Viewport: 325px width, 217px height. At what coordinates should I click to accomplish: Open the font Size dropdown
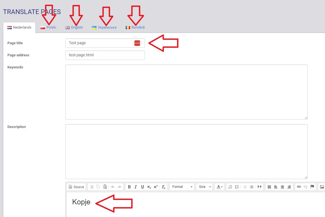pyautogui.click(x=204, y=187)
